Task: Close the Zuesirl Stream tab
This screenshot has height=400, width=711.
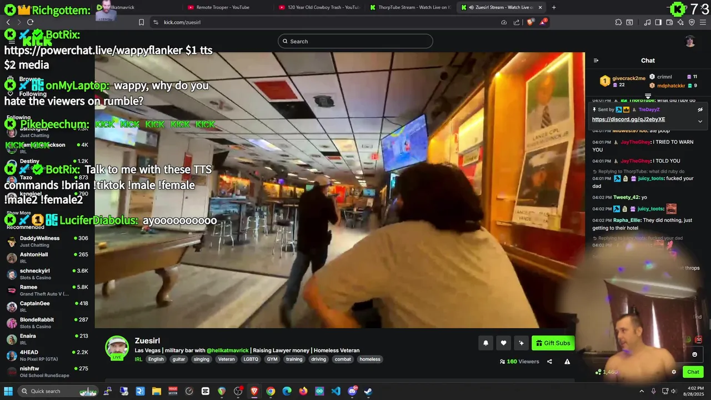Action: [x=539, y=7]
